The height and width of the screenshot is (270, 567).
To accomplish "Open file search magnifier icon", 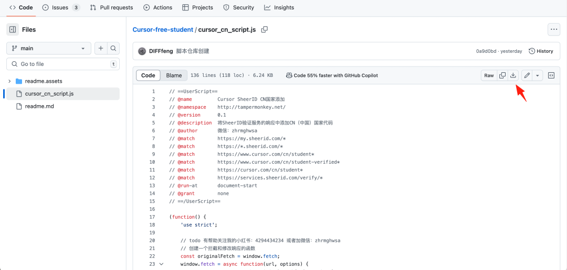I will click(113, 48).
